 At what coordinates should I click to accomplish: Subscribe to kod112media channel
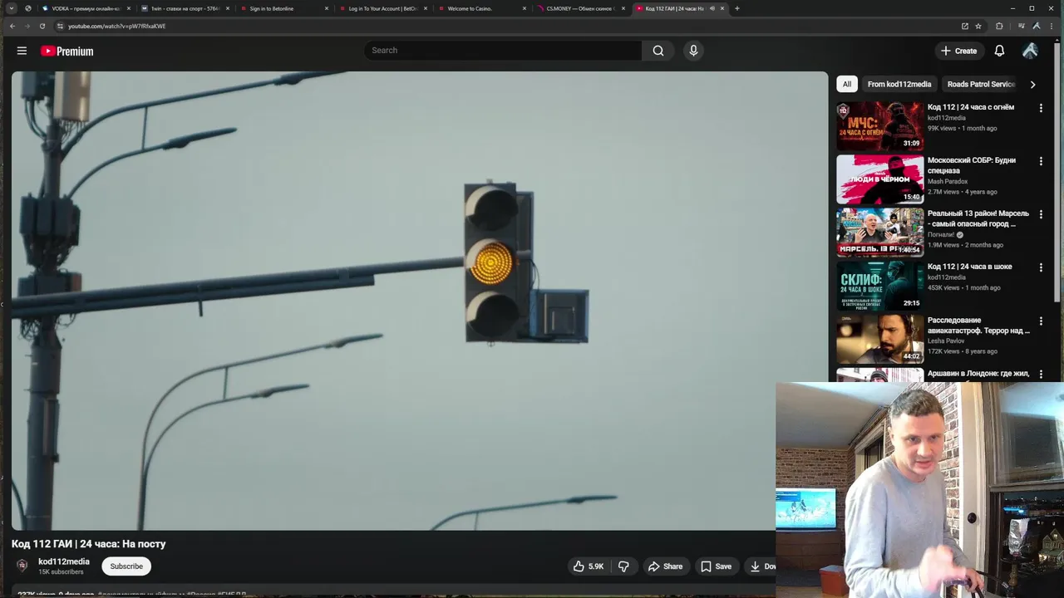point(126,566)
